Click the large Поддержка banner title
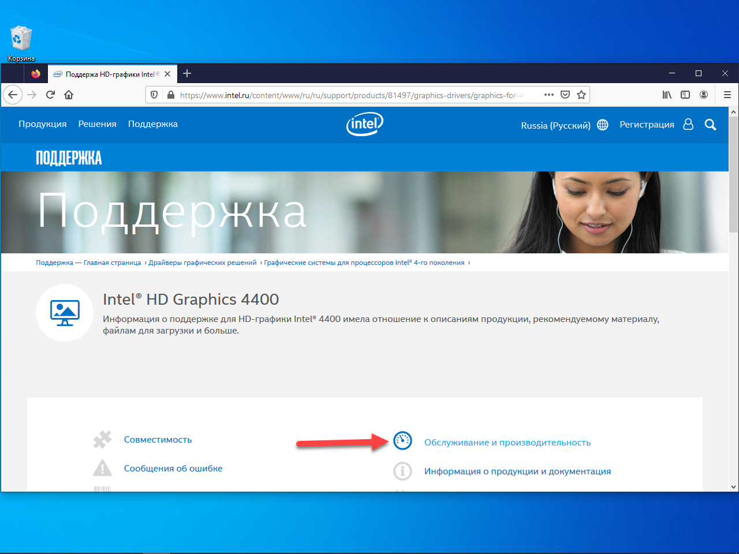This screenshot has width=739, height=554. [172, 212]
